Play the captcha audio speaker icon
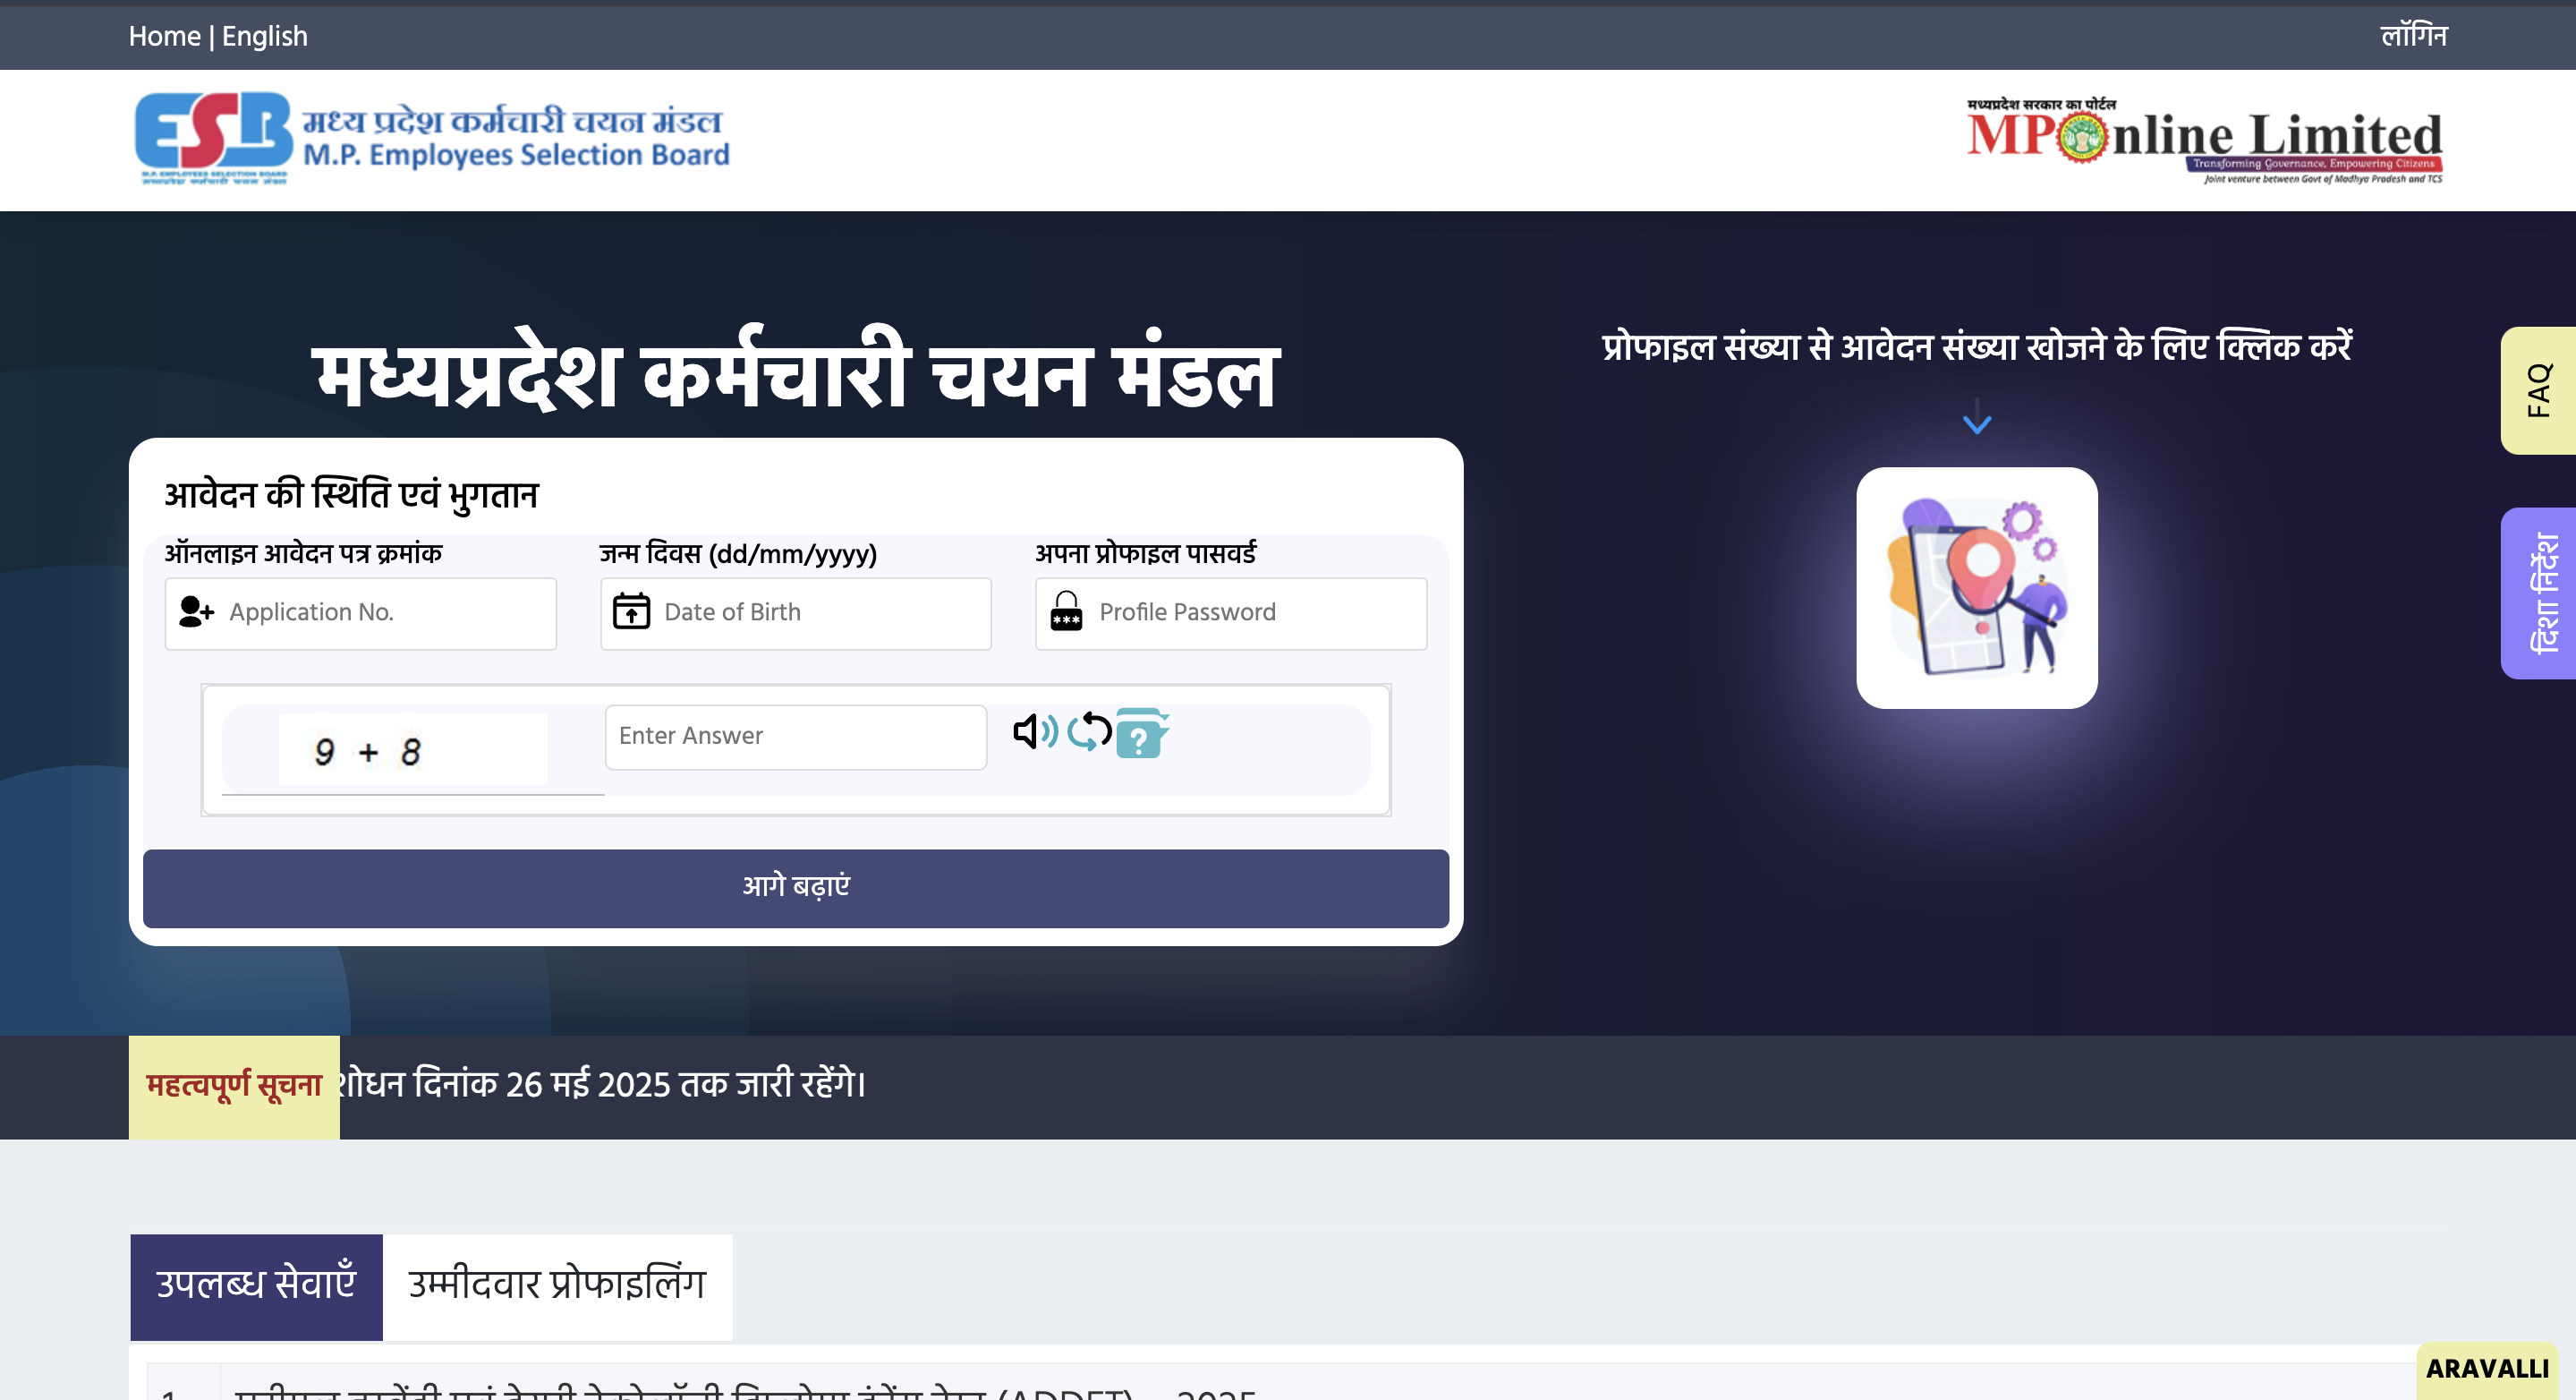Image resolution: width=2576 pixels, height=1400 pixels. (1035, 731)
